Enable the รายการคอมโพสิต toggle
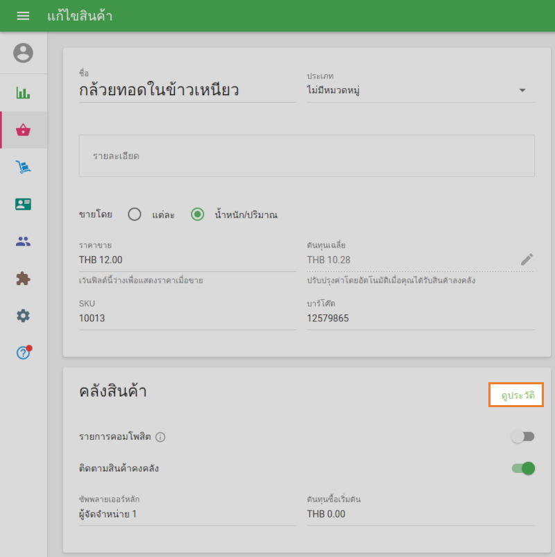 coord(522,436)
